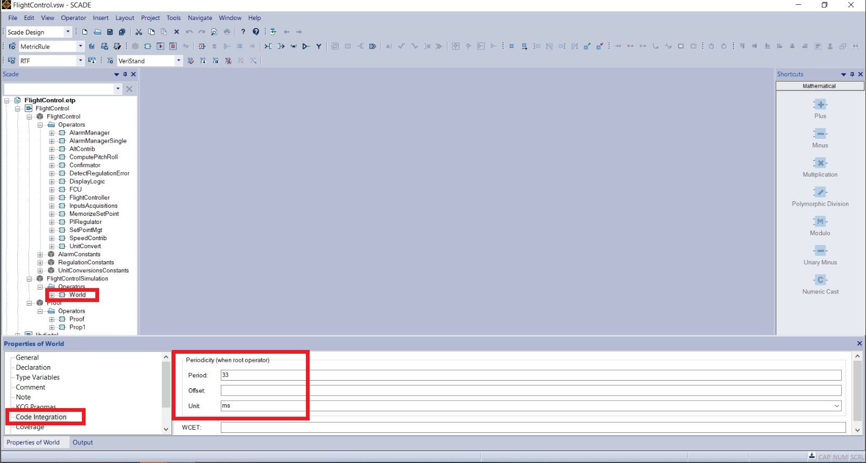
Task: Click the Offset input field
Action: (x=530, y=390)
